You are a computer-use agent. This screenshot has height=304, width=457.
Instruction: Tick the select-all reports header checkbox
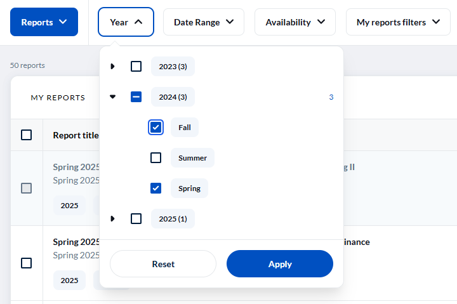point(27,135)
